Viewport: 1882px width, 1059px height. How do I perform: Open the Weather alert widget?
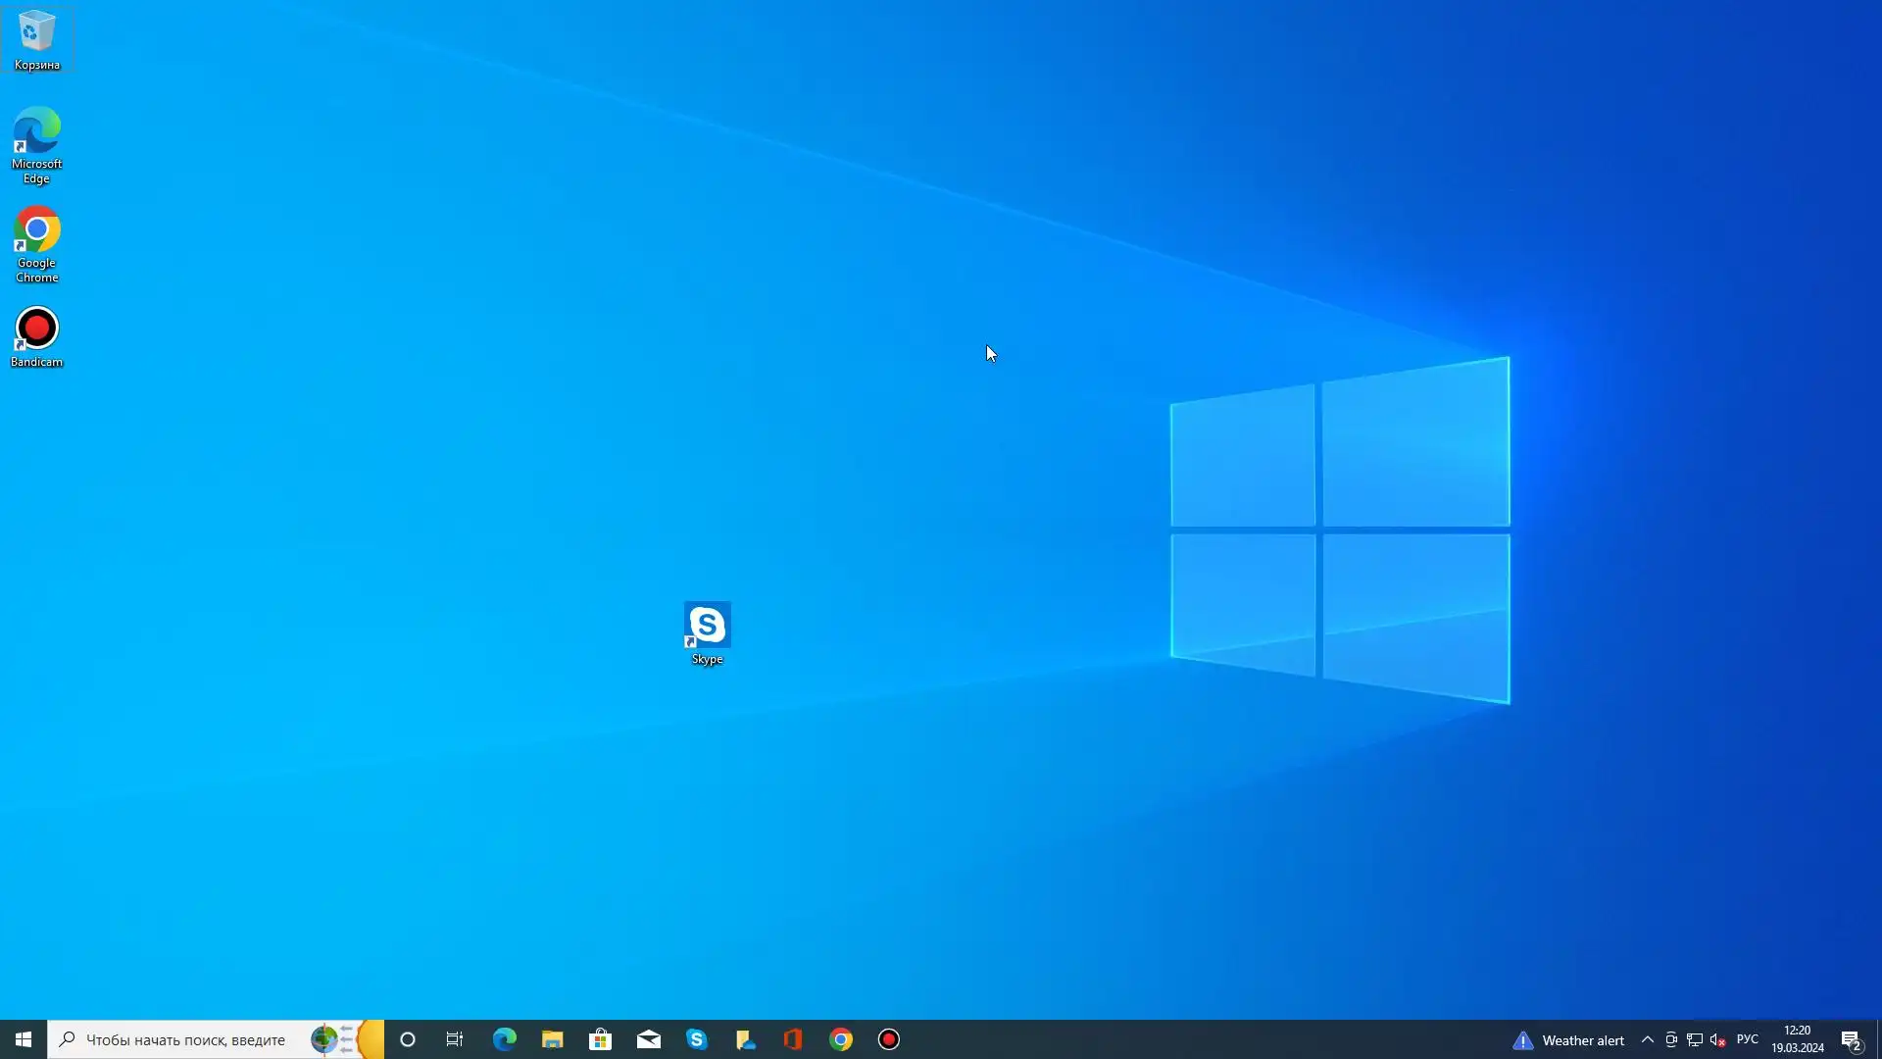(1568, 1040)
